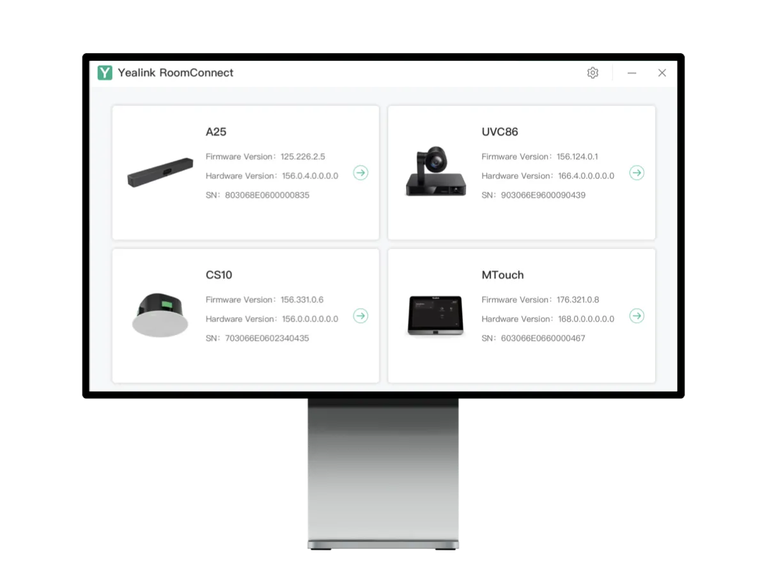
Task: Click the UVC86 device name
Action: click(500, 132)
